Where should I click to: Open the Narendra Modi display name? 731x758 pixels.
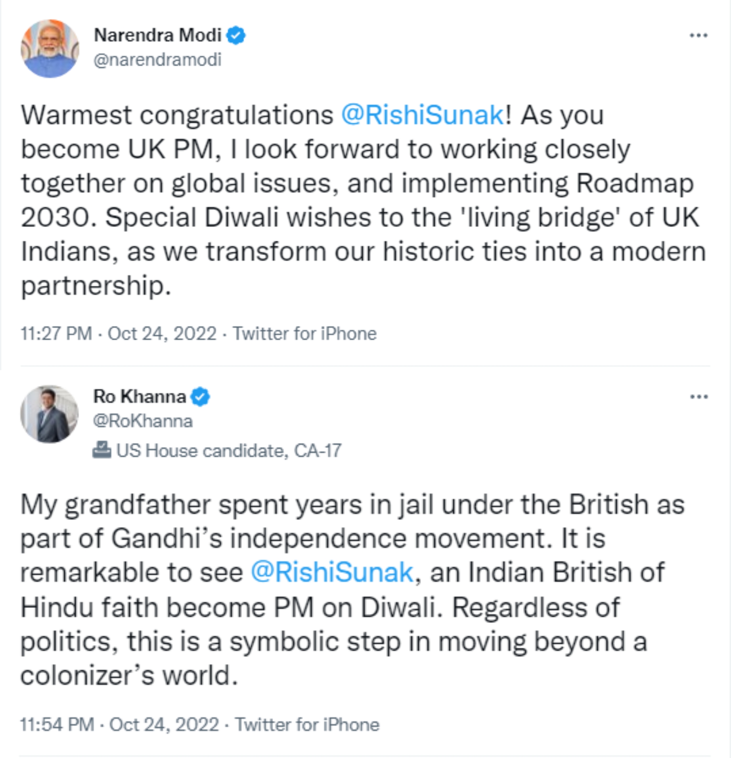(158, 35)
